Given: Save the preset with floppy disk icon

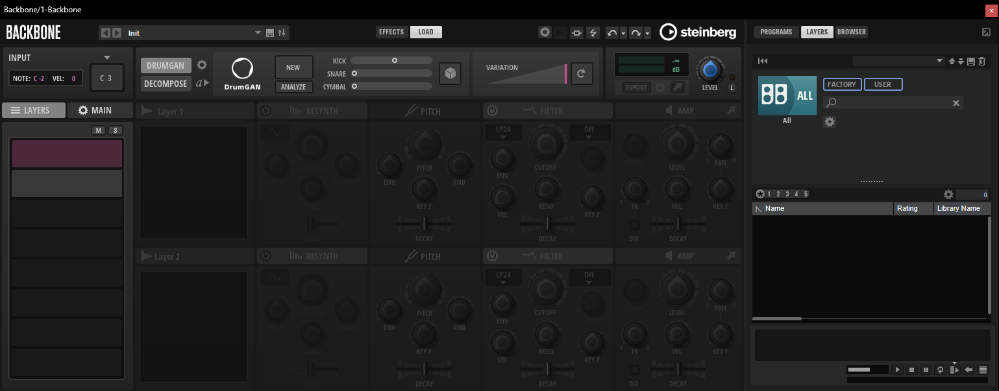Looking at the screenshot, I should coord(270,32).
